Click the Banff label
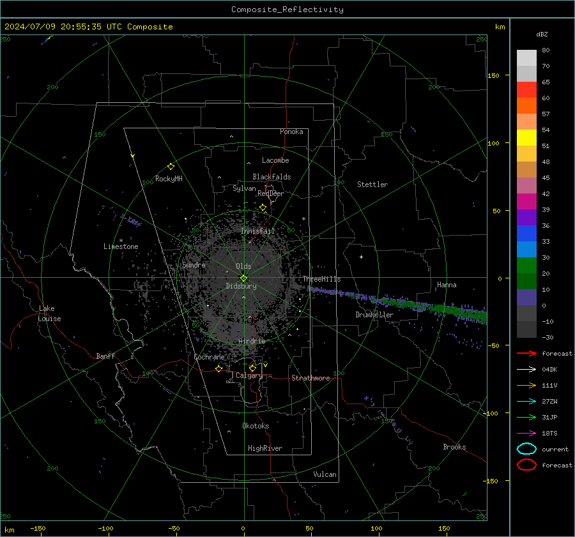 click(x=105, y=356)
